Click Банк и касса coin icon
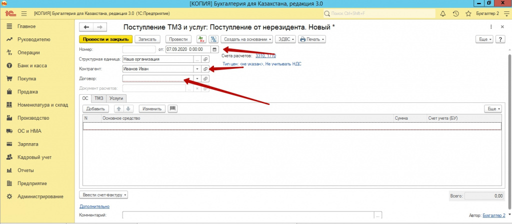Image resolution: width=512 pixels, height=224 pixels. pos(9,66)
